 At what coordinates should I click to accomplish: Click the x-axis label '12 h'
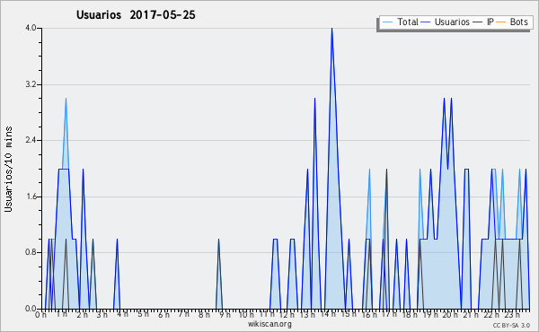pos(287,315)
